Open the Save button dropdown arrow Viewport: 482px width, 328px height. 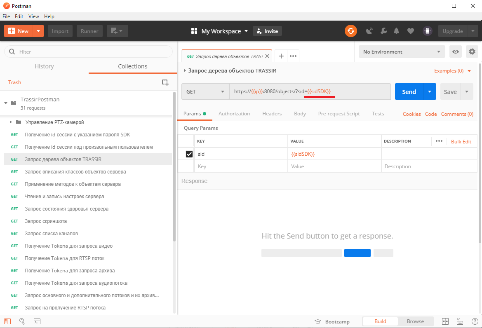pos(467,91)
